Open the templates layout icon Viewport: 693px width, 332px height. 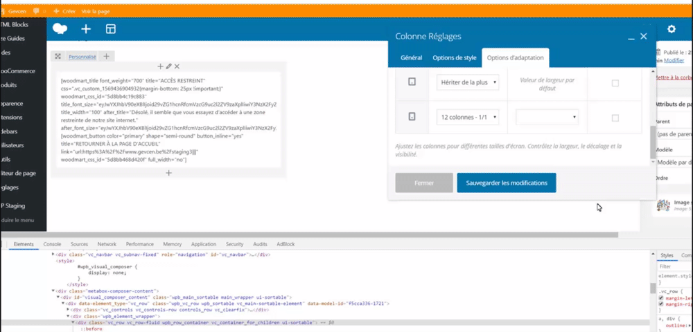[x=110, y=29]
